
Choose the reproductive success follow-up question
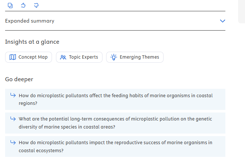(116, 146)
